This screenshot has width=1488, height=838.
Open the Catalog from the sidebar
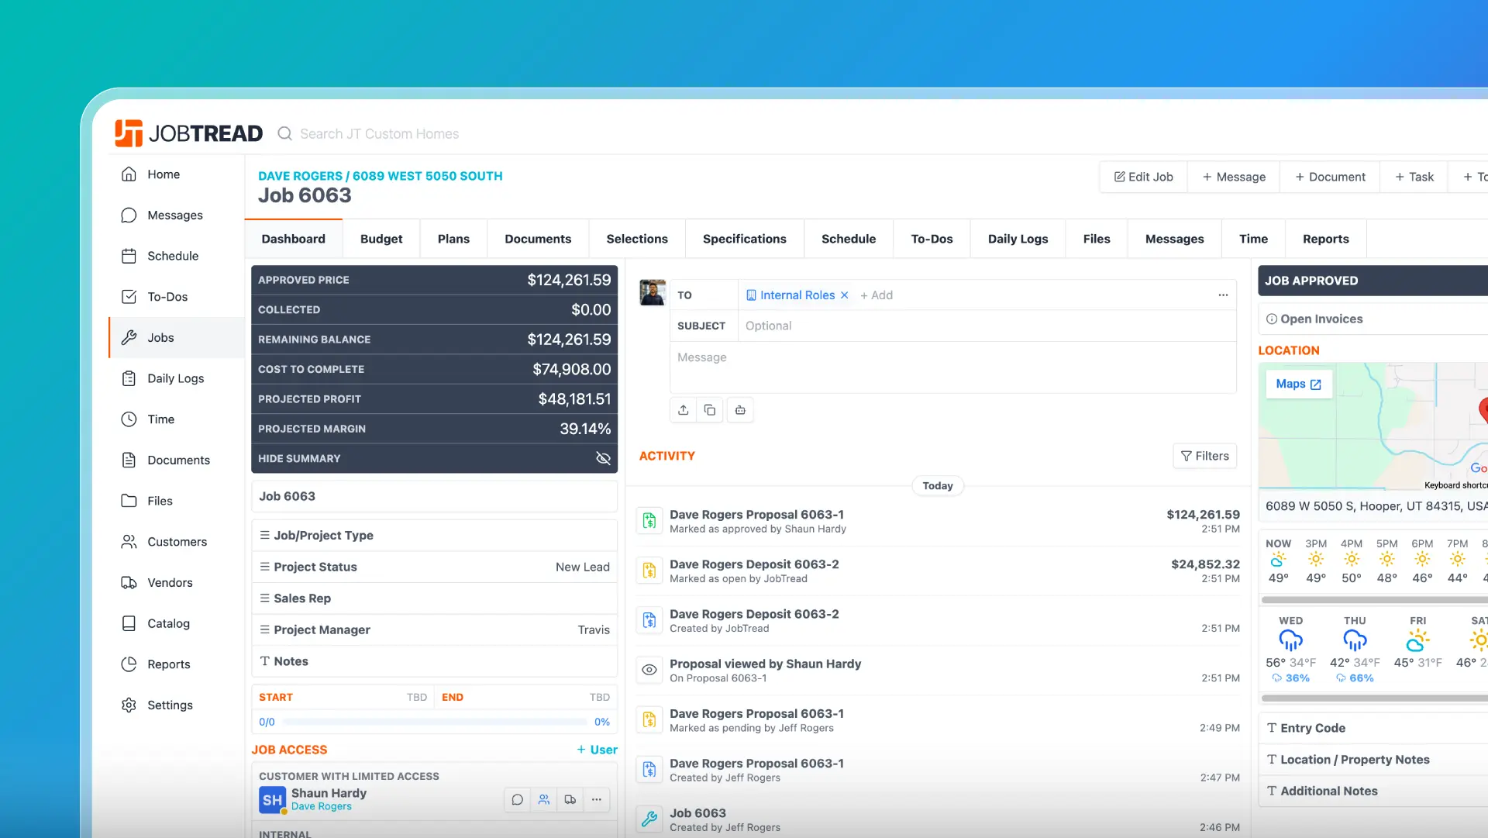[x=168, y=623]
